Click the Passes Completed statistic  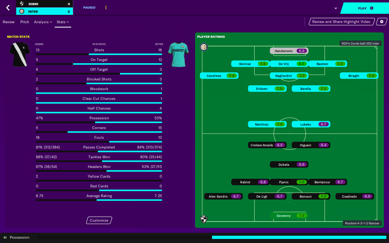click(99, 147)
